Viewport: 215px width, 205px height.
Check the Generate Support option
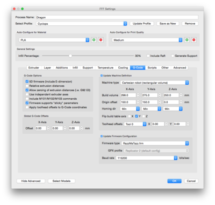173,56
